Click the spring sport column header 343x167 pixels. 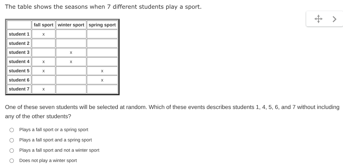point(102,25)
